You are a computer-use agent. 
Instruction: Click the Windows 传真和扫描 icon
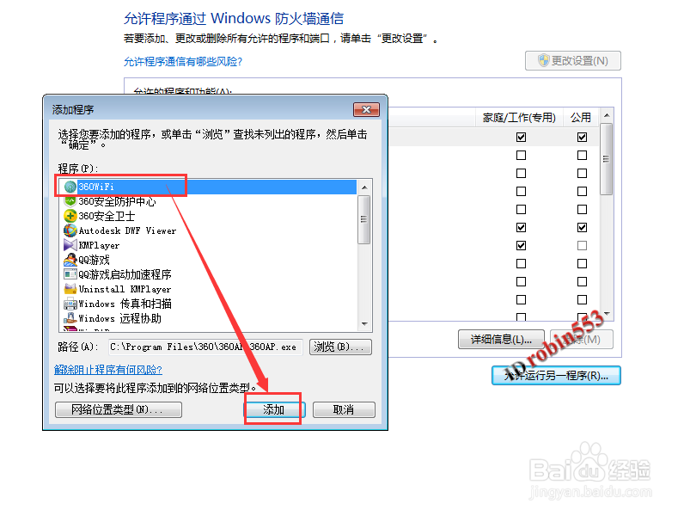click(x=70, y=304)
